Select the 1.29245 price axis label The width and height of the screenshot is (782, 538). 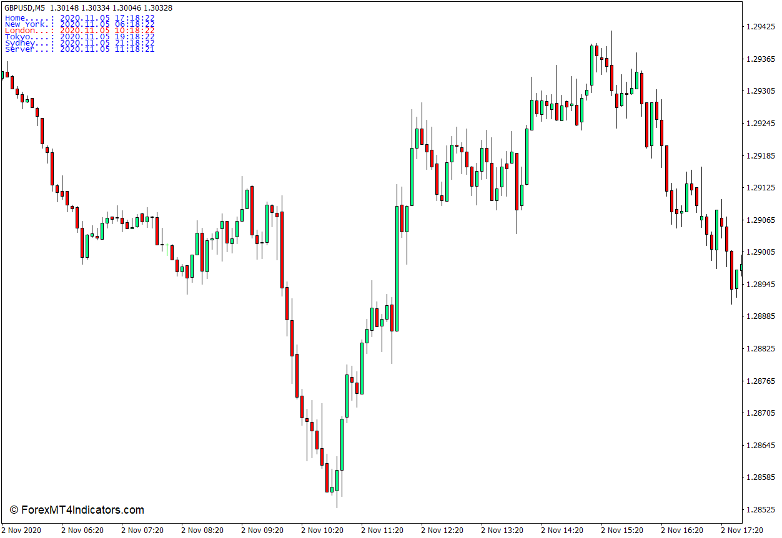(760, 124)
